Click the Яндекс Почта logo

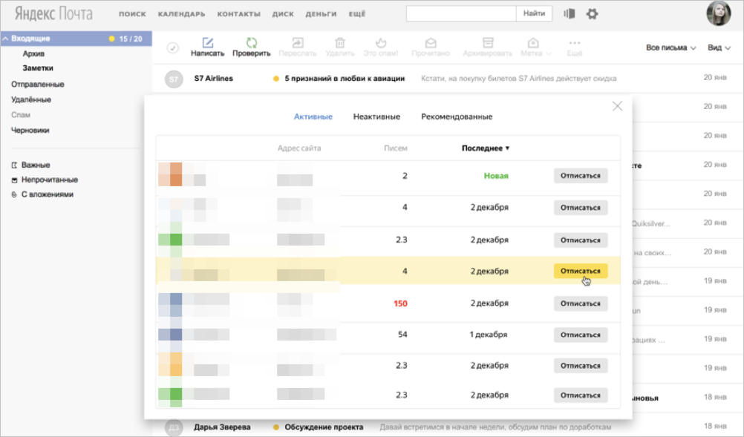(53, 14)
